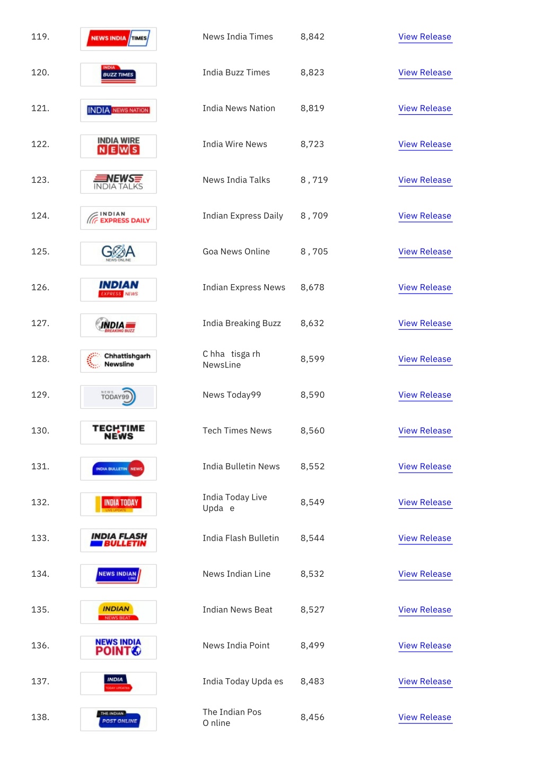Click the India Buzz Times logo
This screenshot has width=543, height=769.
coord(118,74)
